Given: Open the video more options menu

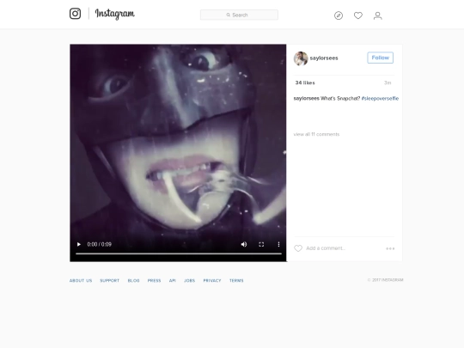Looking at the screenshot, I should click(x=278, y=244).
